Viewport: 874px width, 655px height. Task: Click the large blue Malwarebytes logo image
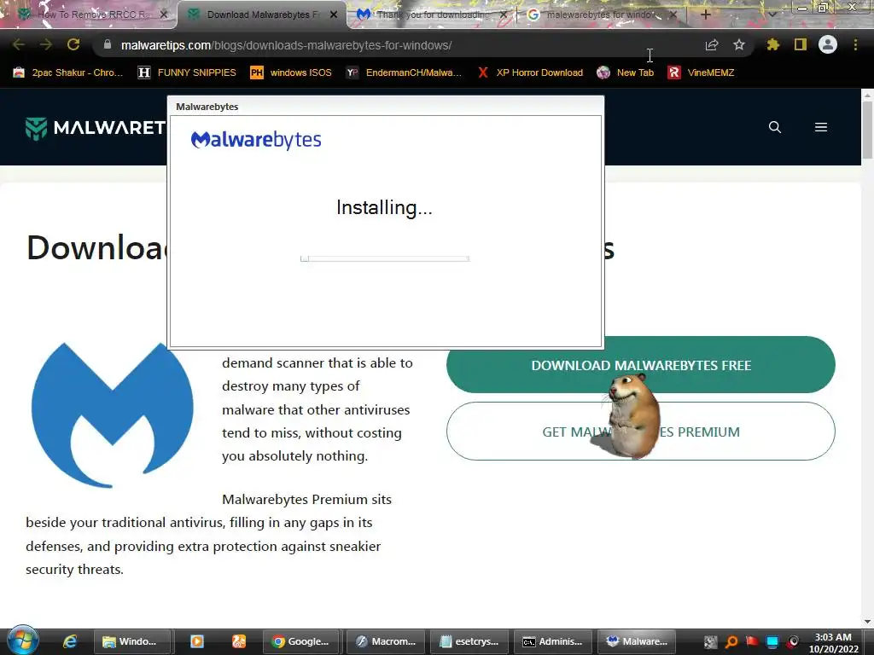[x=113, y=415]
